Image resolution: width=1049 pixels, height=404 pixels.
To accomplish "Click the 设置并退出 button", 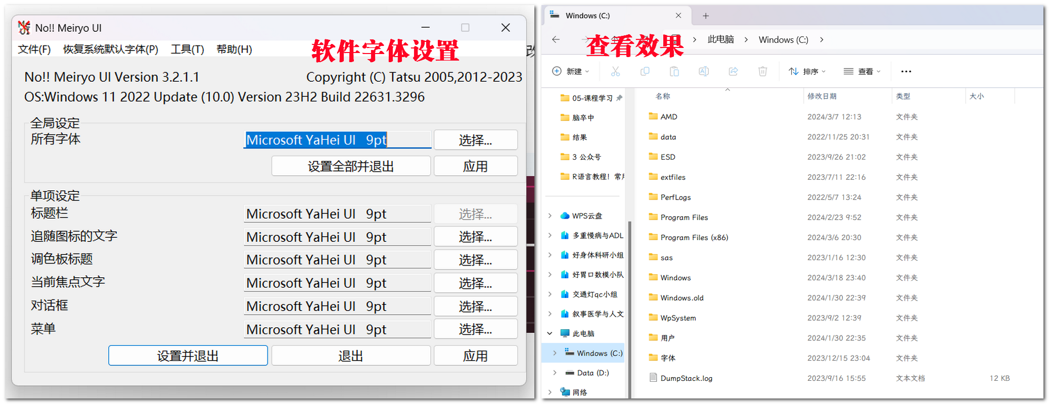I will click(188, 356).
